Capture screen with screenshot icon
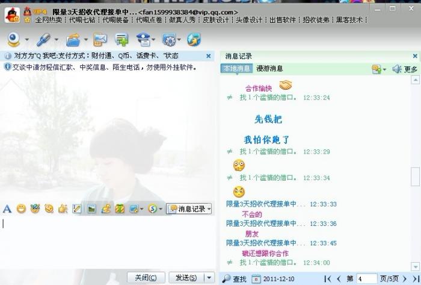The height and width of the screenshot is (285, 421). (x=134, y=208)
